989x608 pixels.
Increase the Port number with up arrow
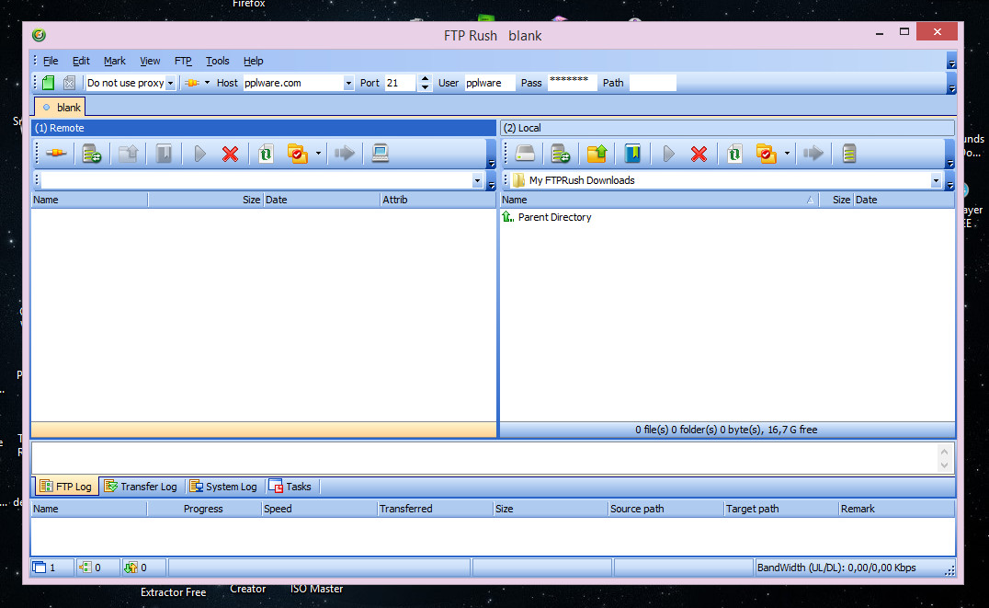click(x=426, y=78)
